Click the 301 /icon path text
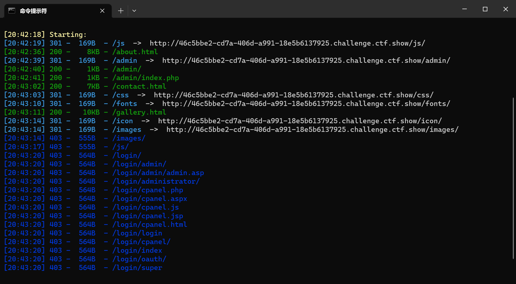The width and height of the screenshot is (516, 284). (x=123, y=121)
